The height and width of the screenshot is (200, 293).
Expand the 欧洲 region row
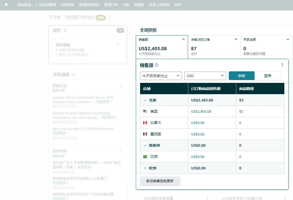coord(145,168)
